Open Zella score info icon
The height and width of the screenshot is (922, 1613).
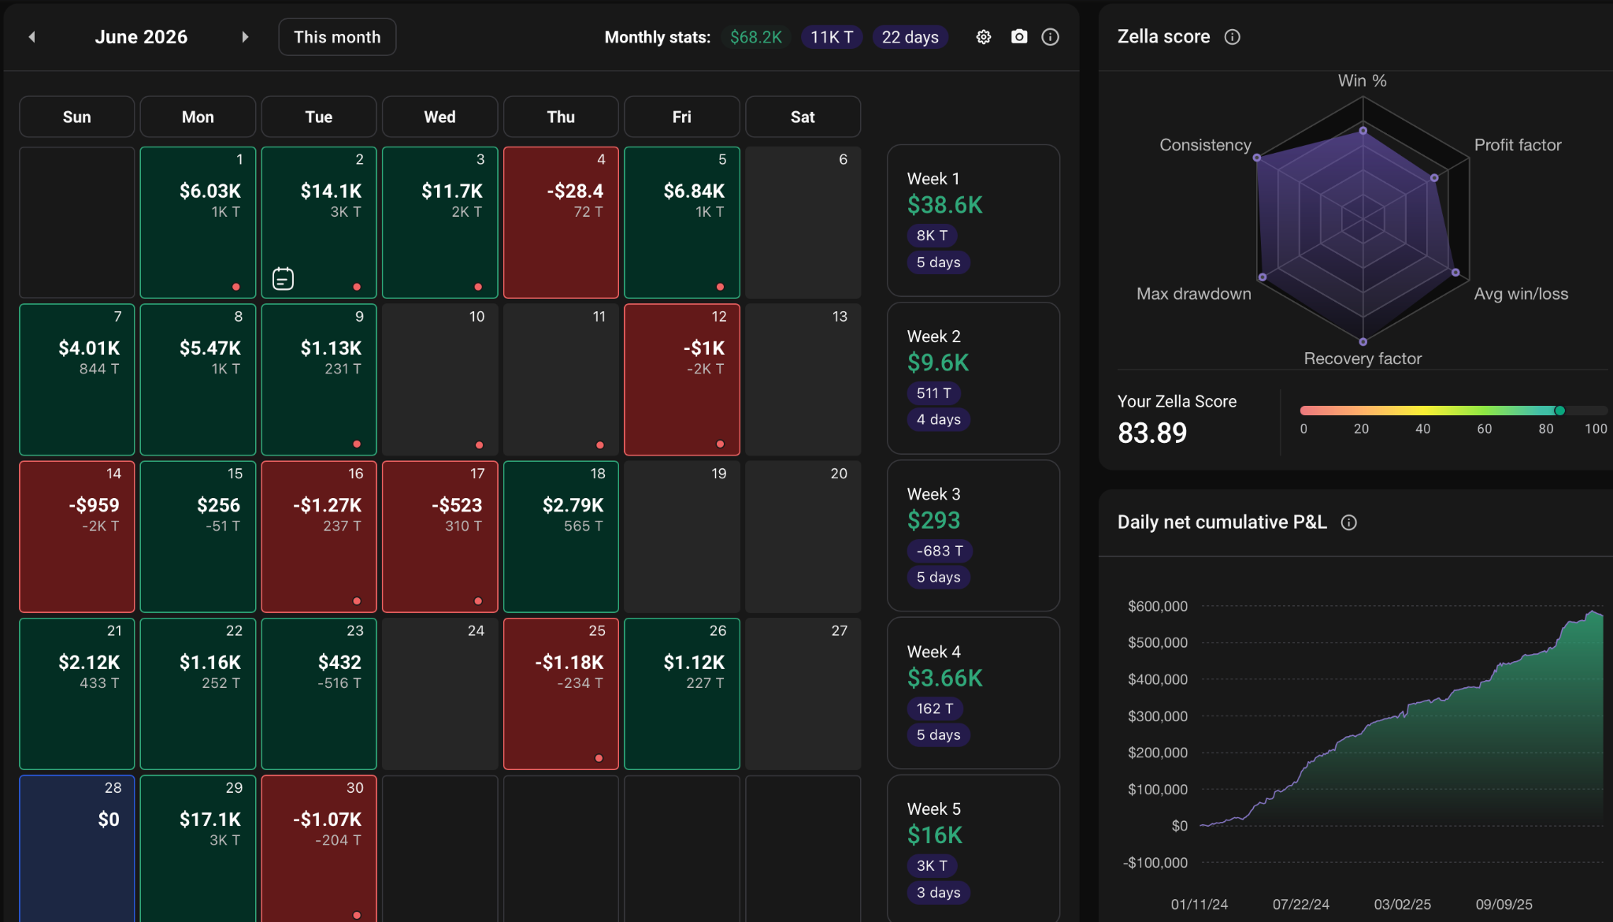[1233, 37]
